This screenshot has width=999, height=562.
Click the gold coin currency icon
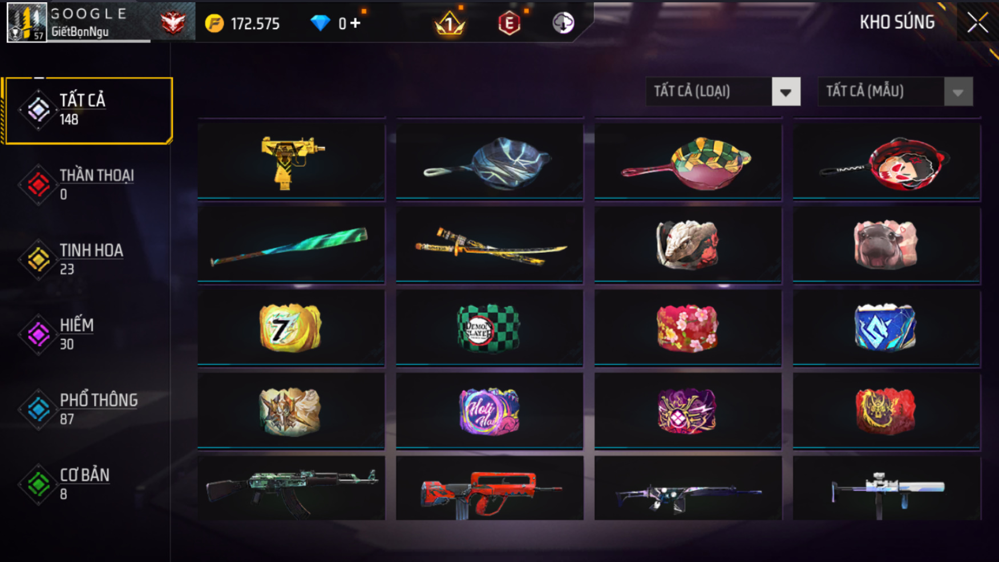pos(215,23)
